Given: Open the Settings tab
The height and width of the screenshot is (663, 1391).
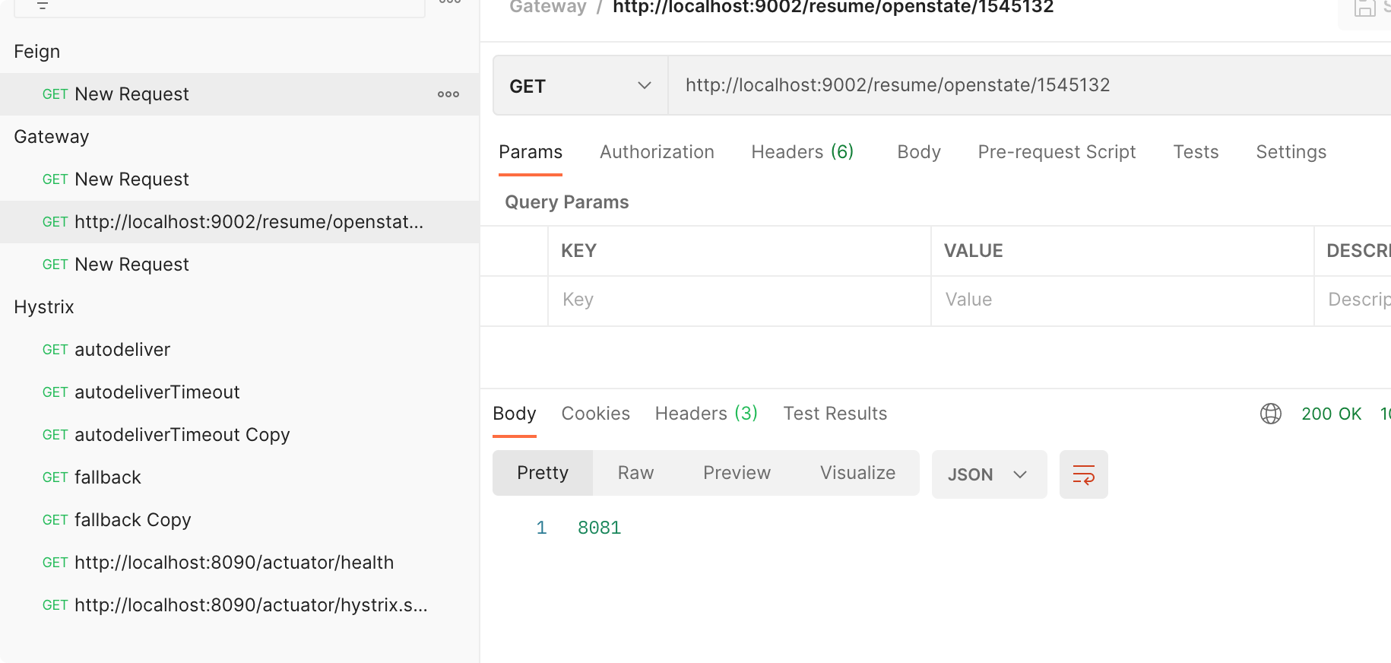Looking at the screenshot, I should click(x=1291, y=152).
